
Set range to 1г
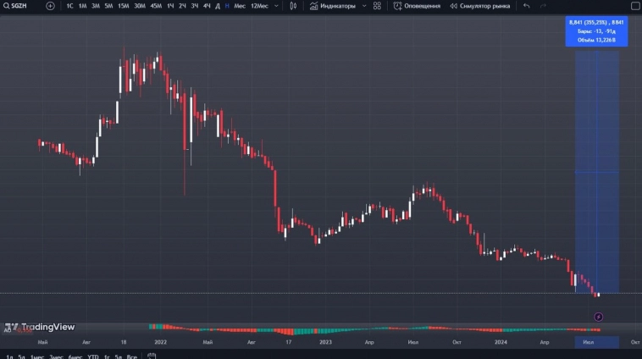pyautogui.click(x=107, y=356)
